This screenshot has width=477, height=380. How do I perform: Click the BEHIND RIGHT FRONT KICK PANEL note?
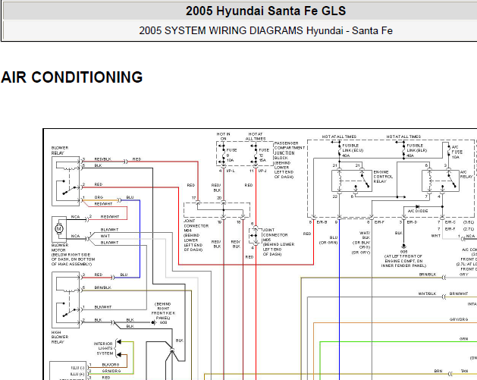click(x=163, y=311)
